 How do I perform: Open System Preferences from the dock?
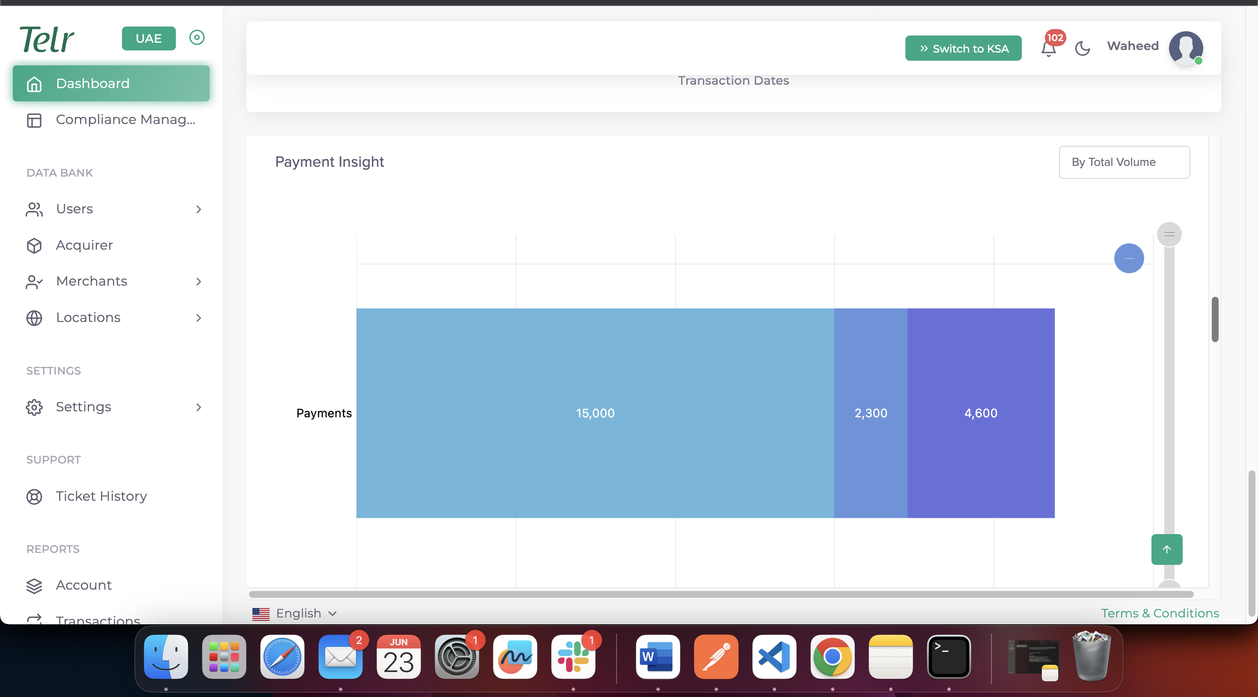tap(457, 656)
